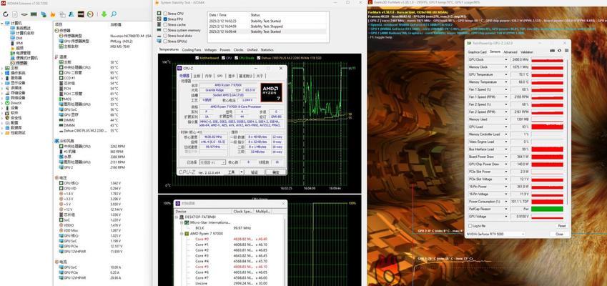Open the NVIDIA GeForce RTX GPU selector dropdown
Screen dimensions: 607x286
click(x=495, y=234)
